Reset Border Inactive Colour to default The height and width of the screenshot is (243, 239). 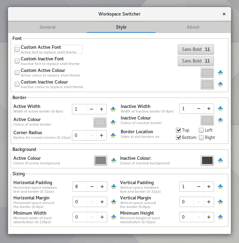click(x=220, y=120)
